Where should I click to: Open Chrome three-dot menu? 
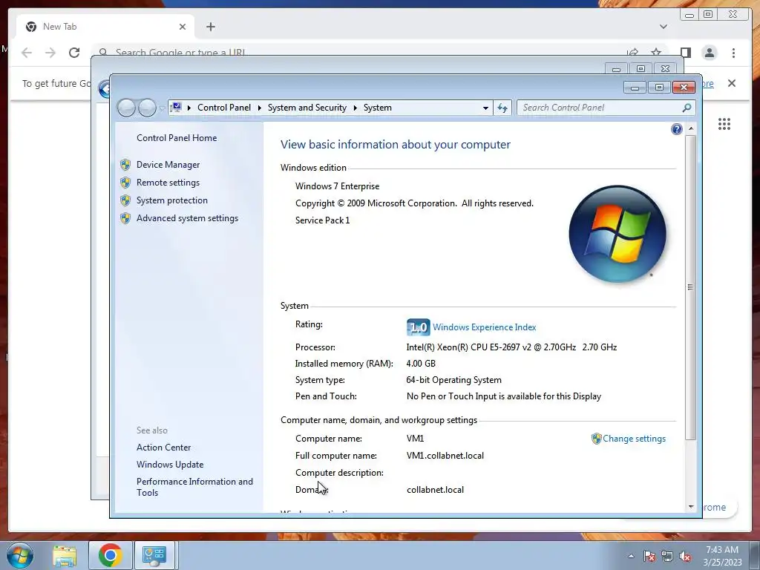(734, 53)
